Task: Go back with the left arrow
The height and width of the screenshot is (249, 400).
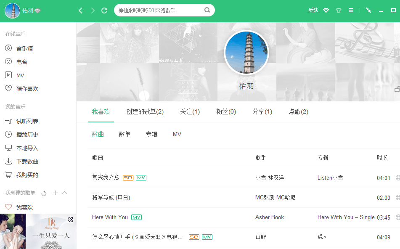Action: [x=81, y=11]
